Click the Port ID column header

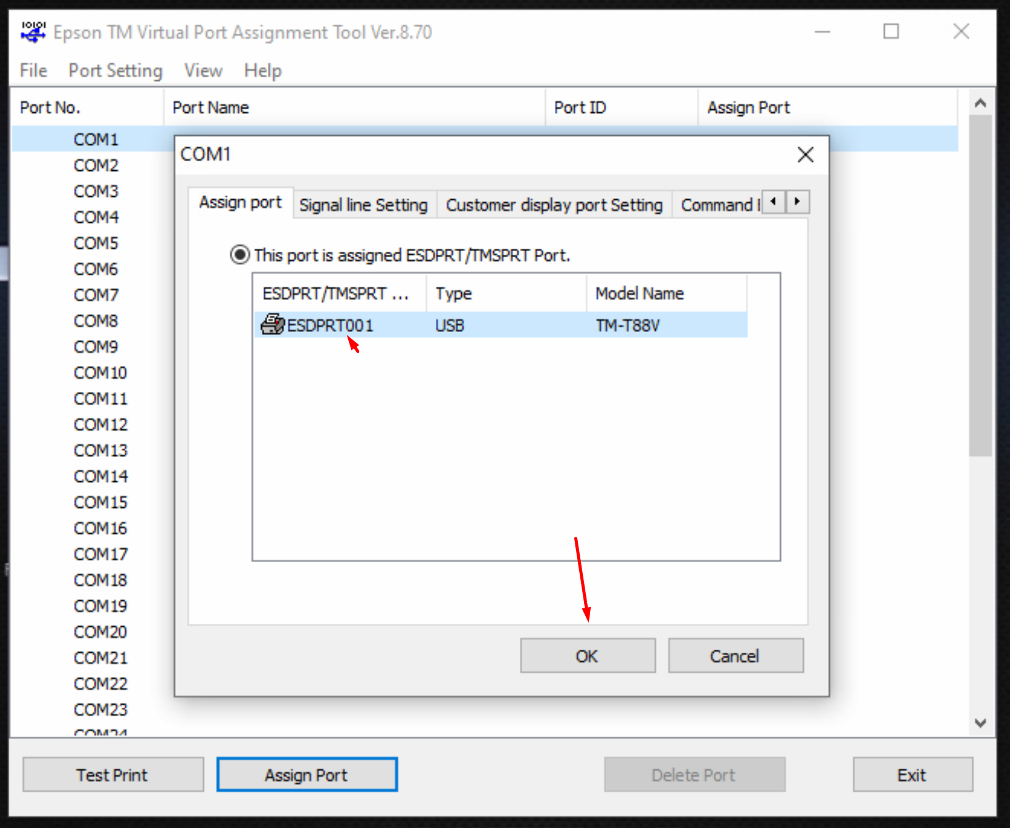tap(622, 107)
